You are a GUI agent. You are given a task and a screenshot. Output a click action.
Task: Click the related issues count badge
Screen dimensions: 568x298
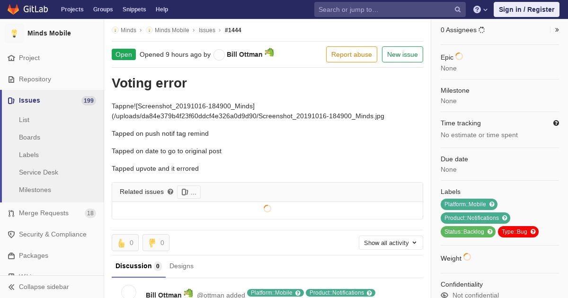pyautogui.click(x=189, y=192)
